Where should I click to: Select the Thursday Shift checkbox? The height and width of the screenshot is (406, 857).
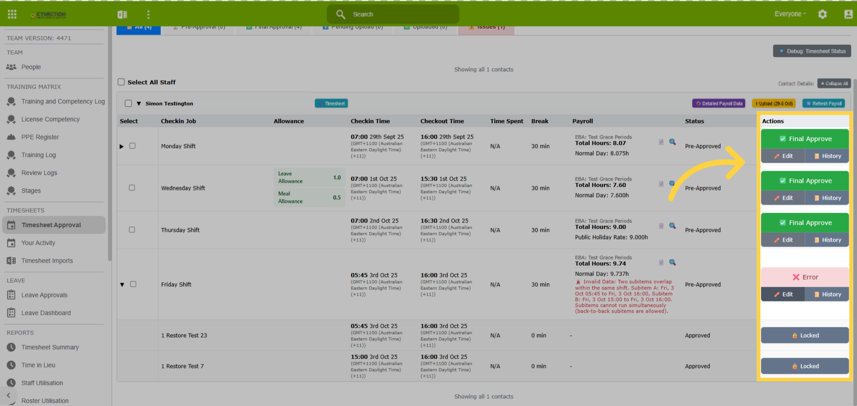coord(132,230)
